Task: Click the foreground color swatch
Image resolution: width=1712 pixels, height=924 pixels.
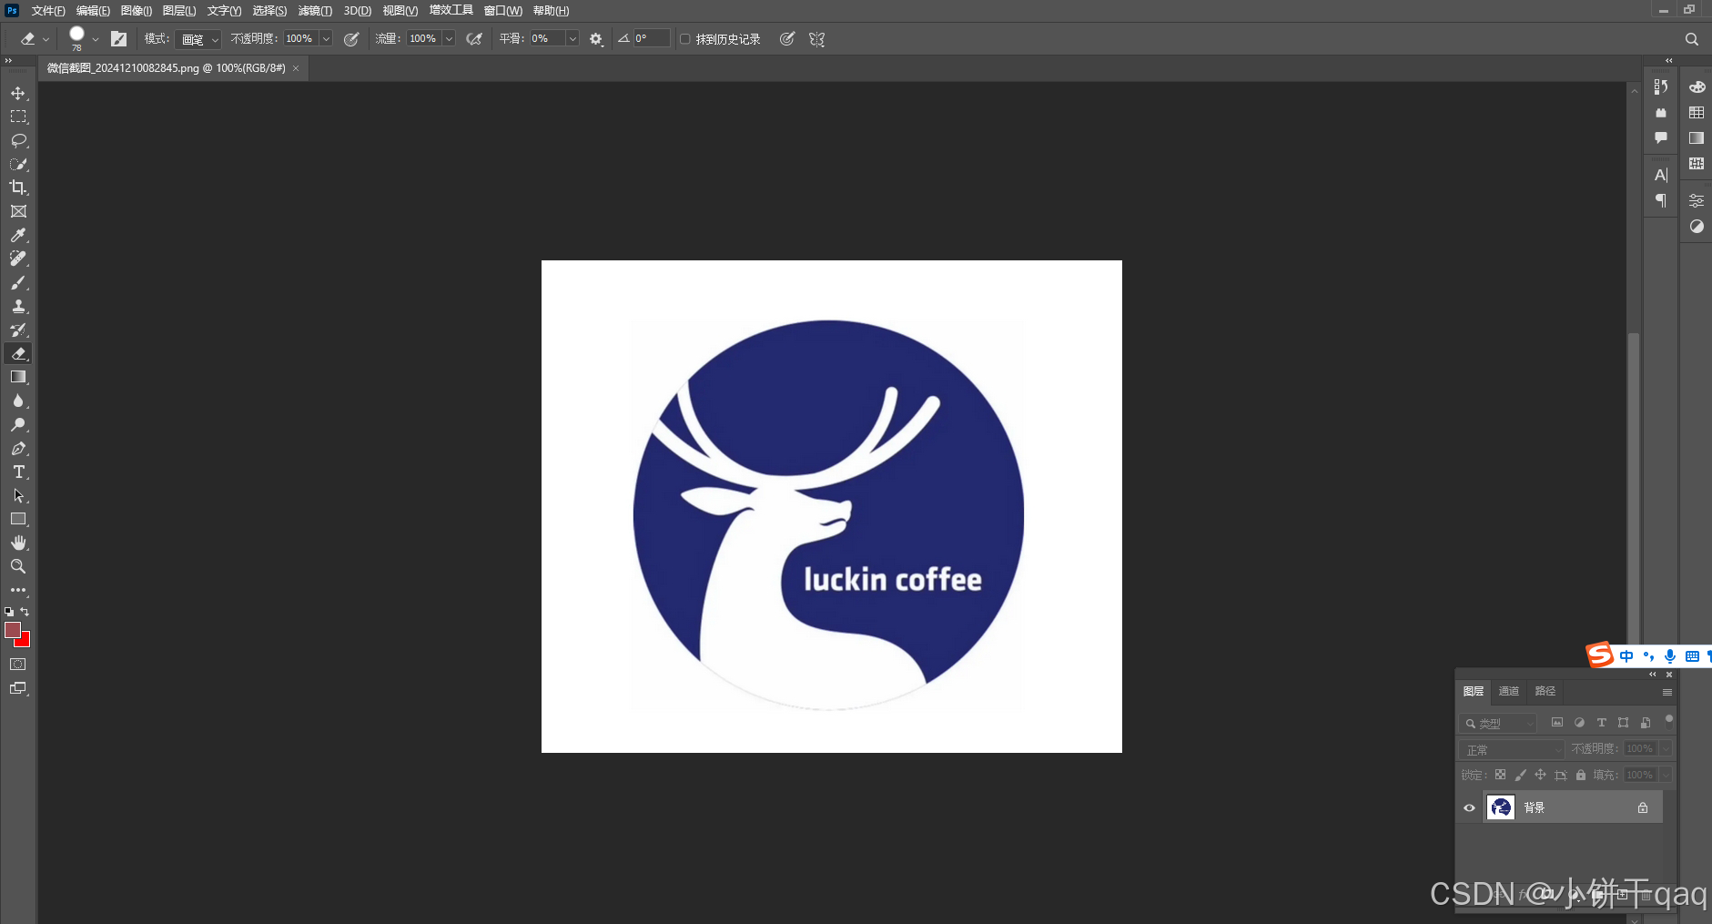Action: [x=12, y=629]
